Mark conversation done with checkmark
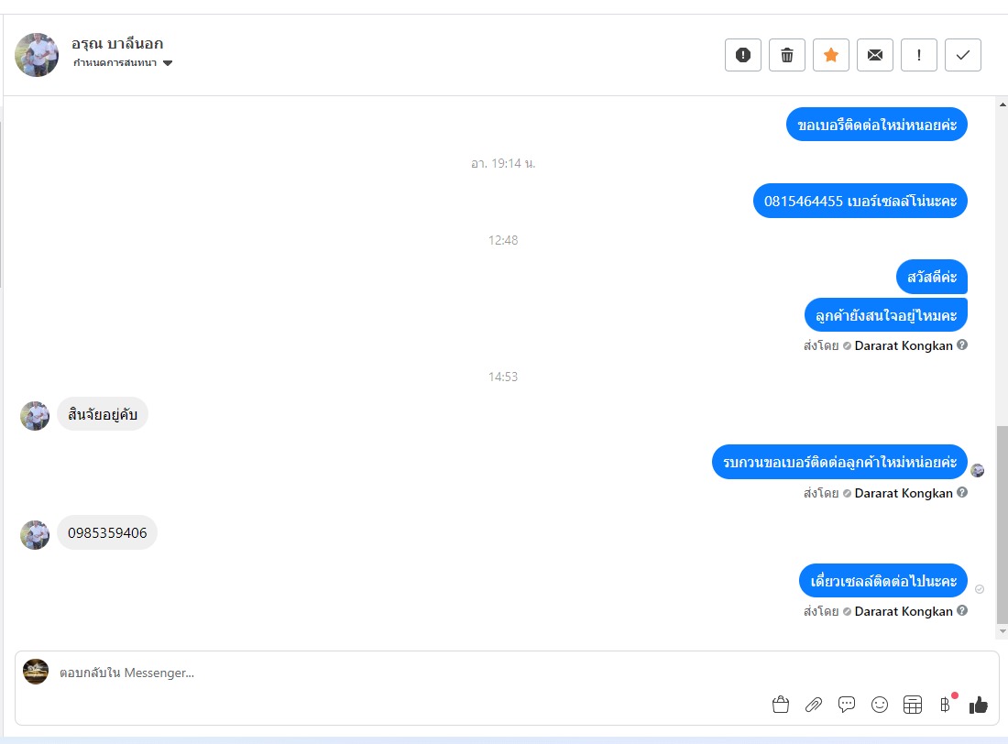The image size is (1008, 744). point(962,55)
